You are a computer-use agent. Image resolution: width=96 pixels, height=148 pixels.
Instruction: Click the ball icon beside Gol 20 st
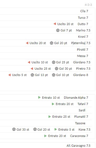pos(35,129)
